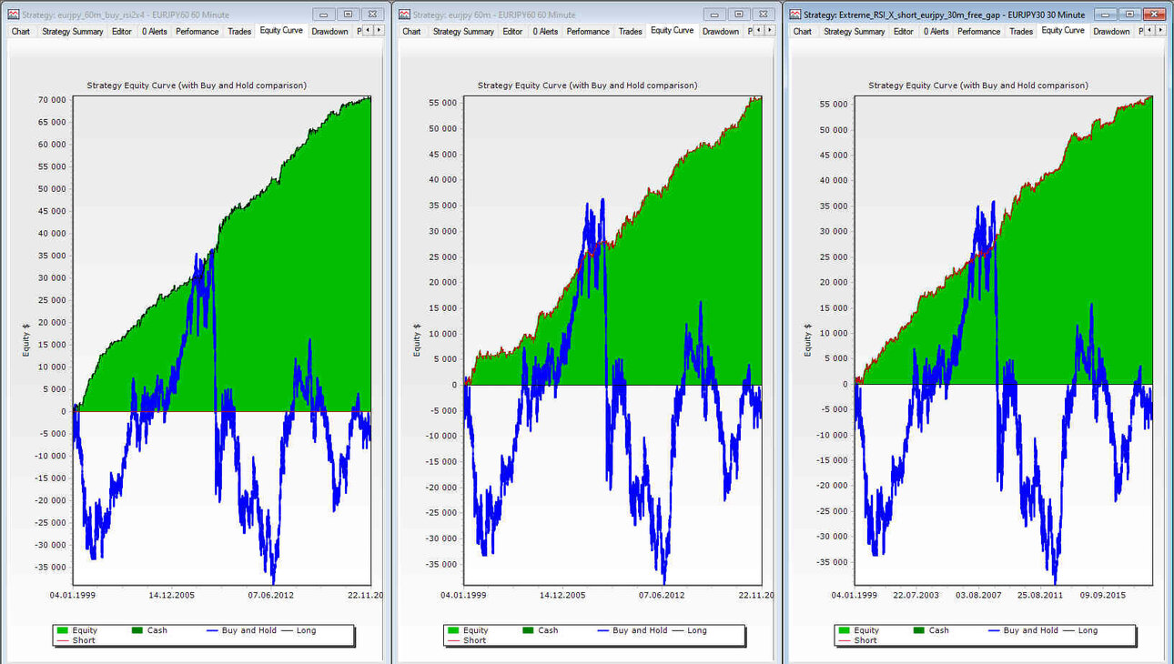
Task: Open 0 Alerts tab in the Extreme_RSI_X_short window
Action: 936,31
